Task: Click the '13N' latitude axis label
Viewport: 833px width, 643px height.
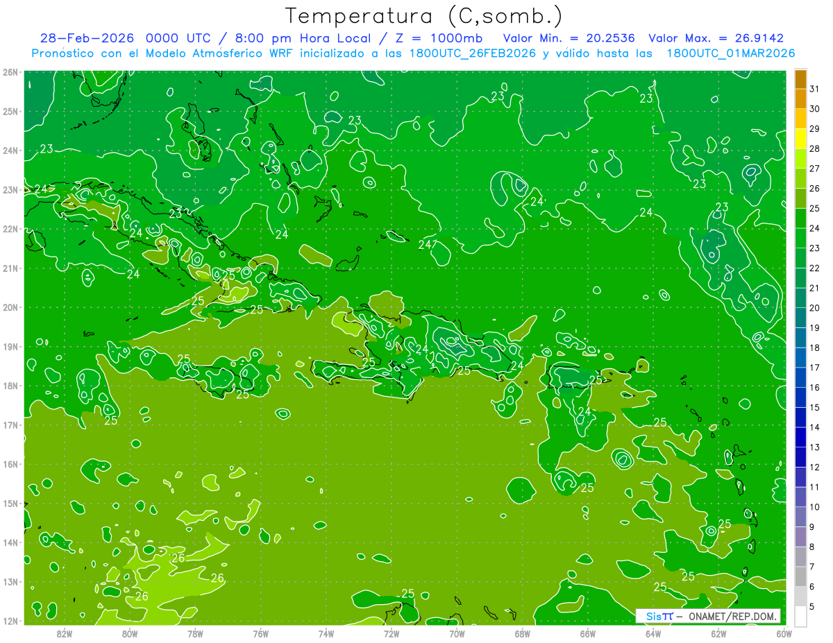Action: tap(10, 582)
